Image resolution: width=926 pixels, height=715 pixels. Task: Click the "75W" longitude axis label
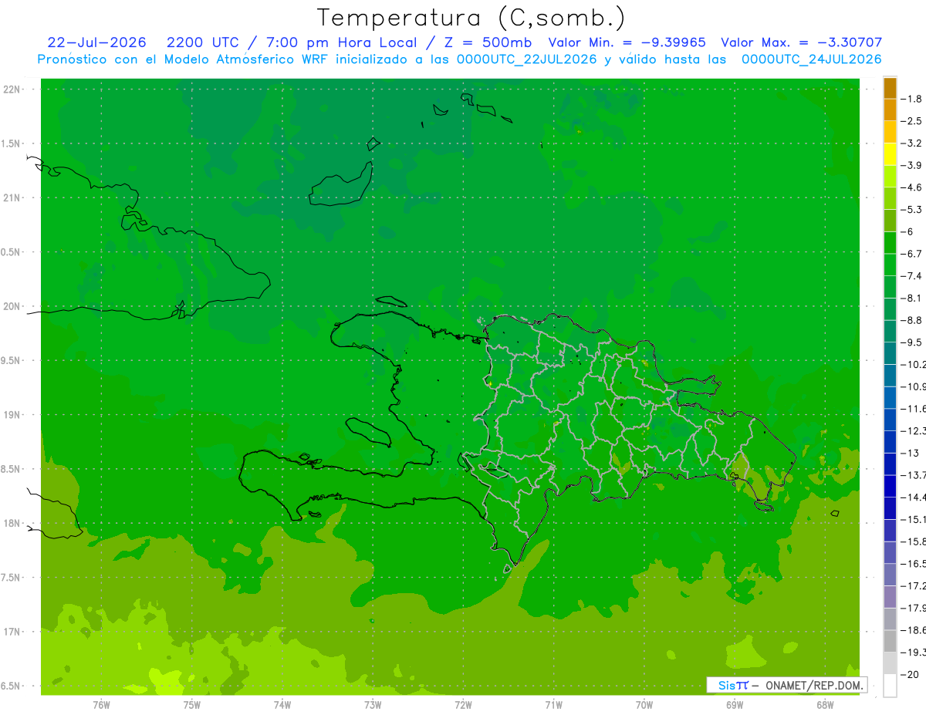[191, 705]
